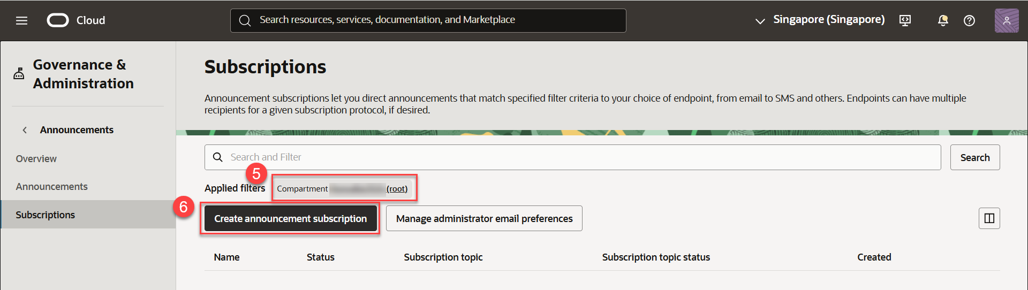Image resolution: width=1028 pixels, height=290 pixels.
Task: Click the Status column header
Action: click(x=320, y=257)
